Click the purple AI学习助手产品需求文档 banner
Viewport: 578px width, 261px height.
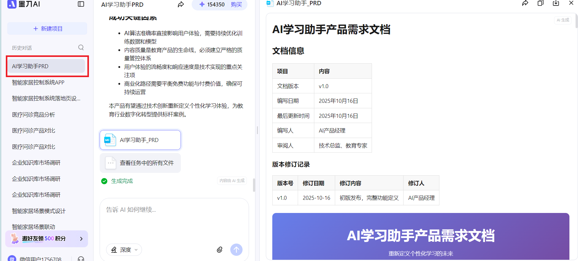coord(421,237)
